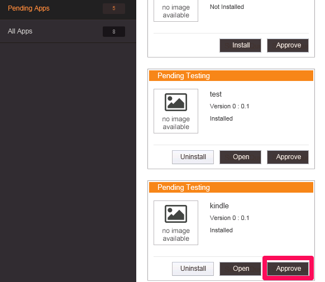The image size is (325, 282).
Task: Uninstall the kindle app
Action: coord(193,269)
